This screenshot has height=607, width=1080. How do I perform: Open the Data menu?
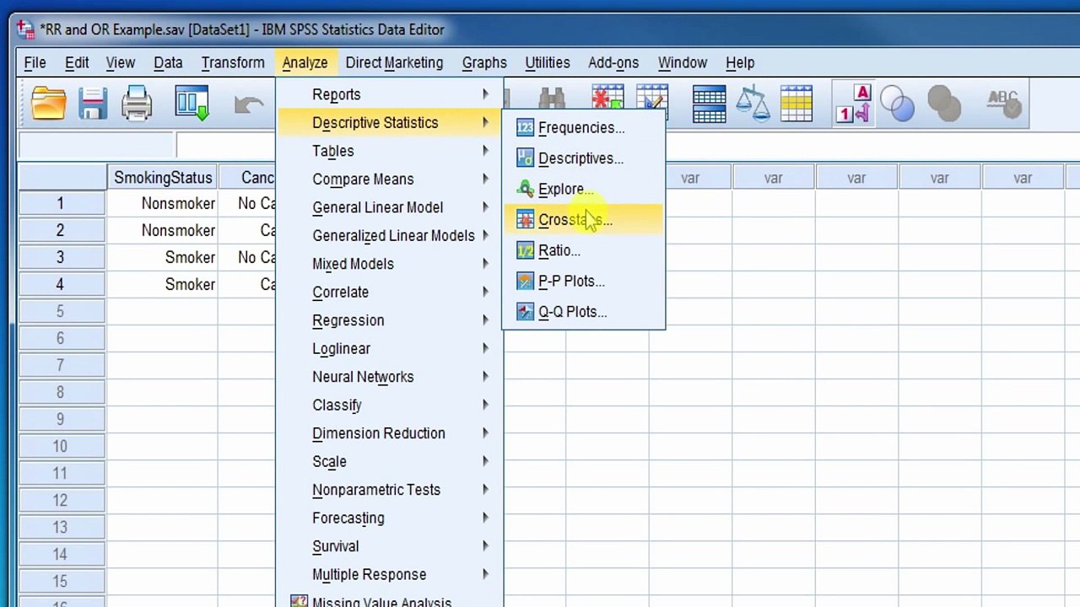point(168,62)
